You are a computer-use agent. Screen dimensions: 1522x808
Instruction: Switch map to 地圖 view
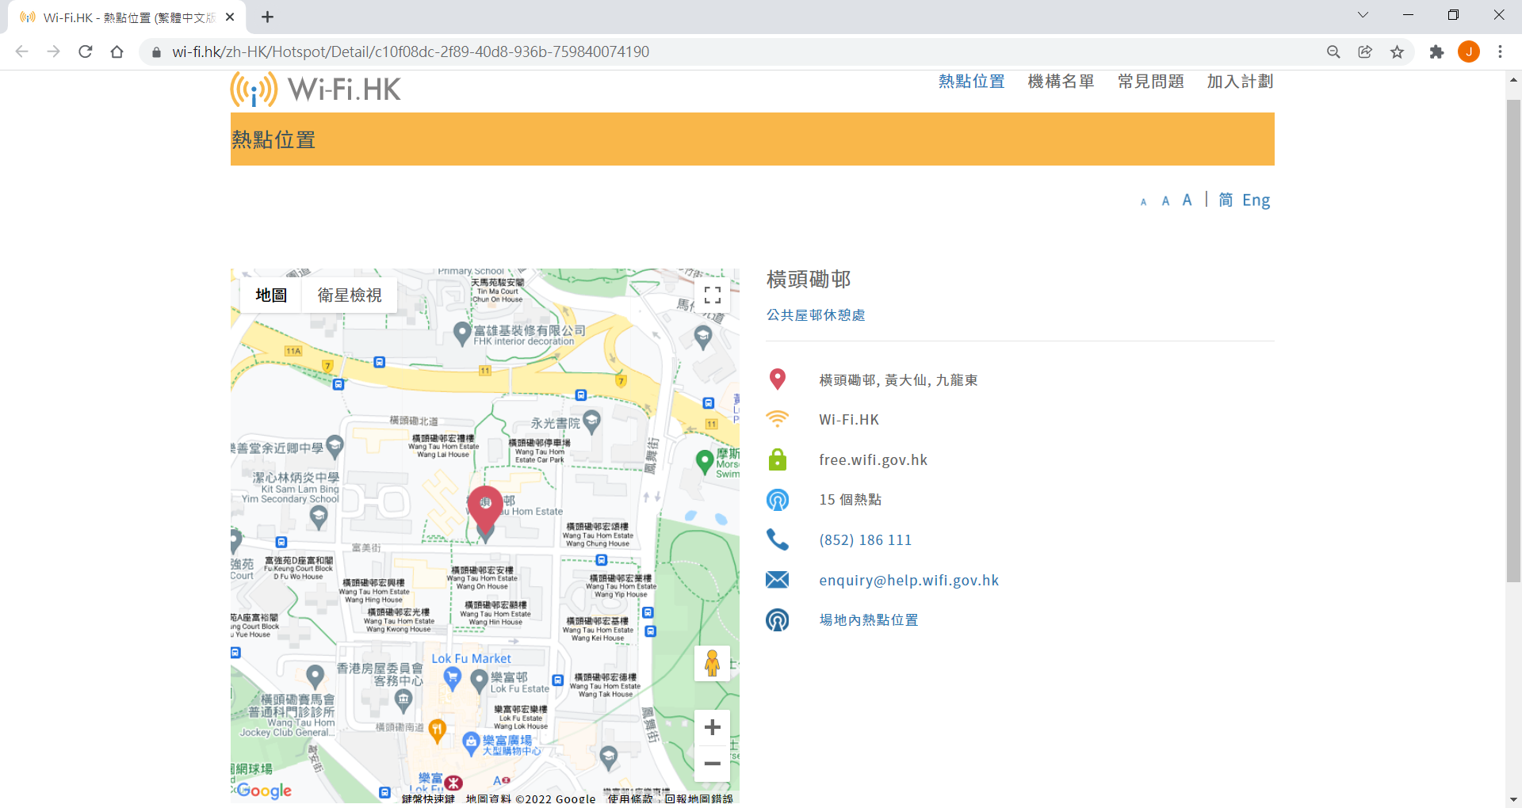[x=271, y=295]
